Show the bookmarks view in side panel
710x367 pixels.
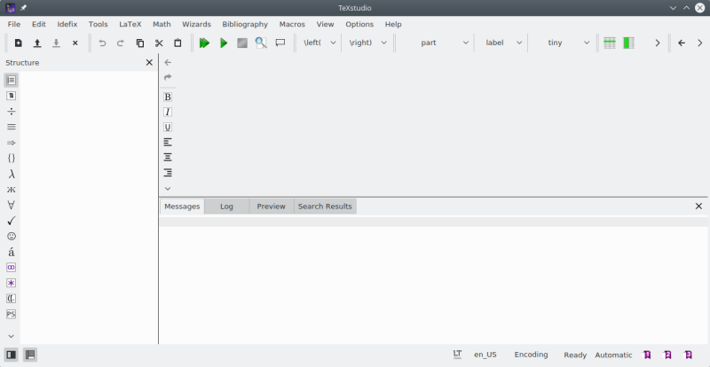pos(12,96)
